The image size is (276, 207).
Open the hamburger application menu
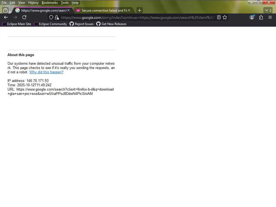(270, 17)
